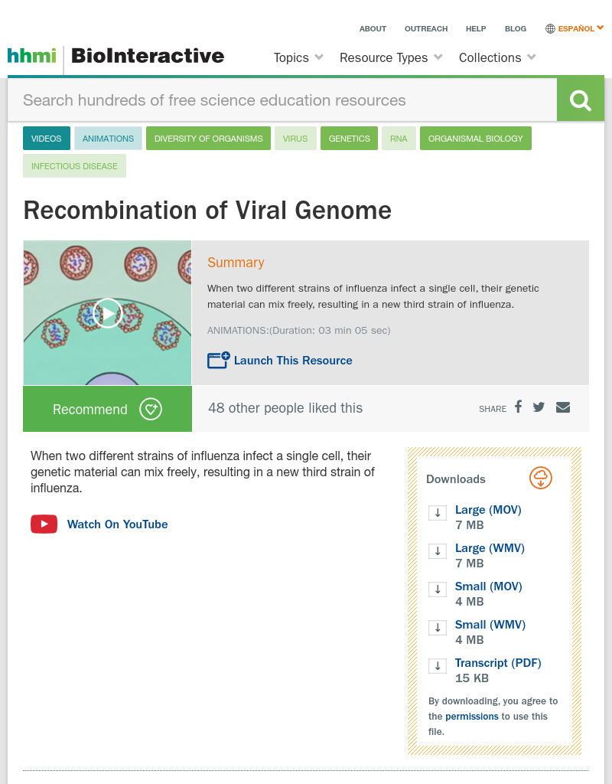Download the Large (MOV) file

tap(488, 509)
